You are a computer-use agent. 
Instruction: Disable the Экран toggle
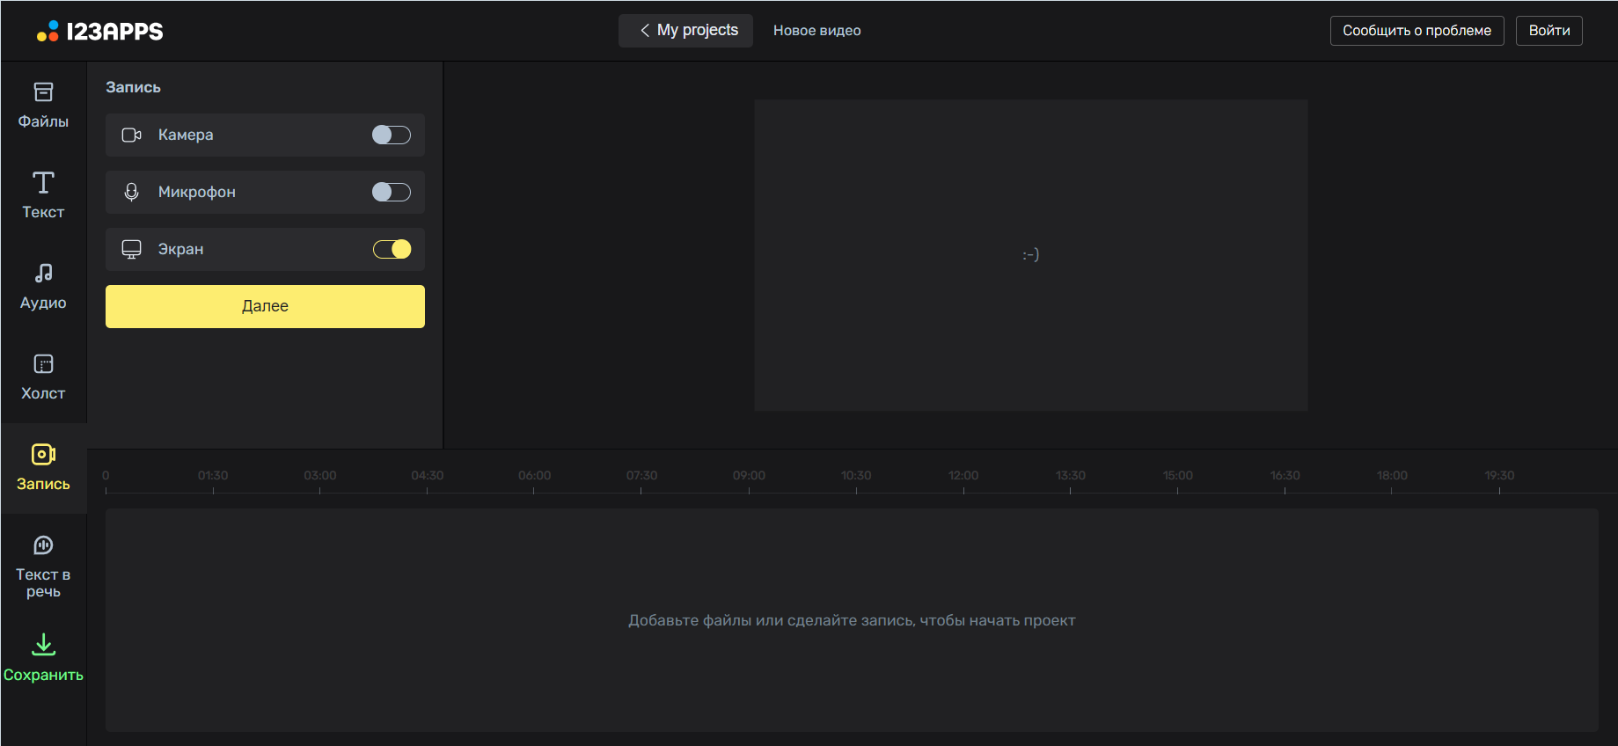pyautogui.click(x=392, y=249)
